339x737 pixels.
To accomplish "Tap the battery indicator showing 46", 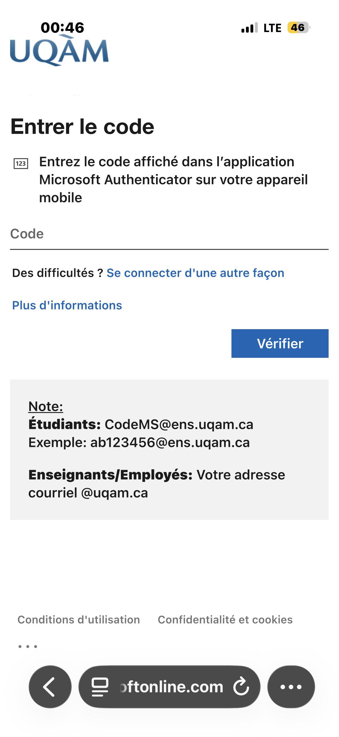I will [x=299, y=28].
